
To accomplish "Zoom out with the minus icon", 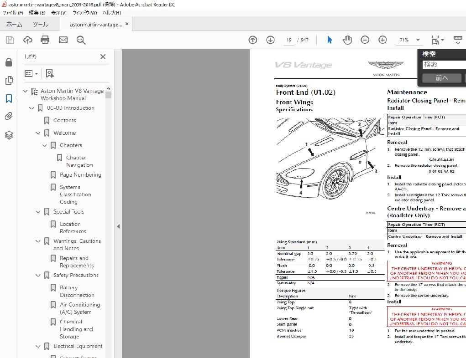I will tap(365, 40).
